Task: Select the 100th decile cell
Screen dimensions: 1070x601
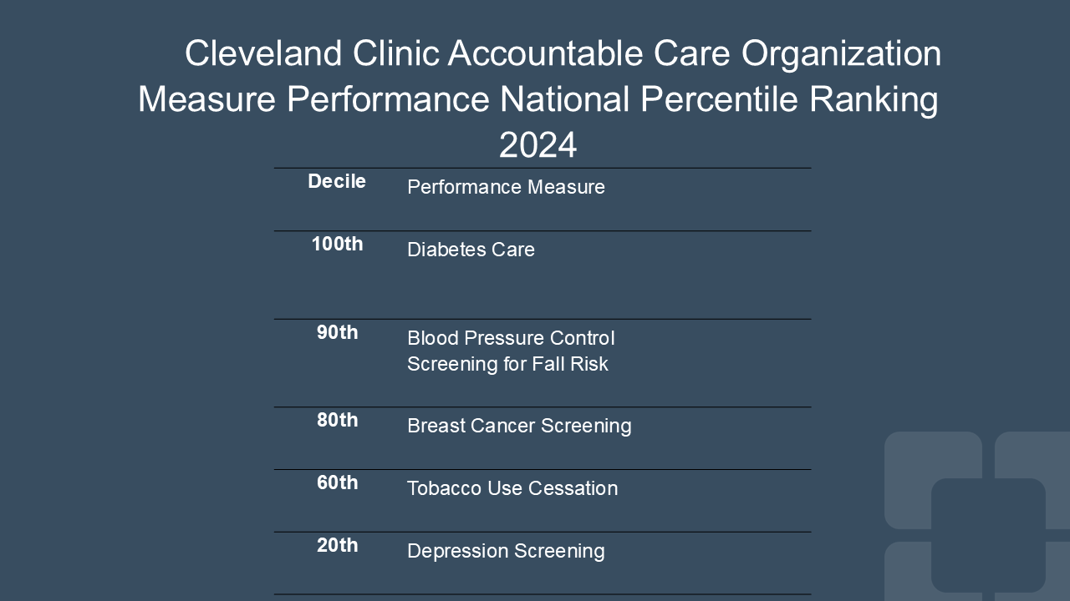Action: pos(337,244)
